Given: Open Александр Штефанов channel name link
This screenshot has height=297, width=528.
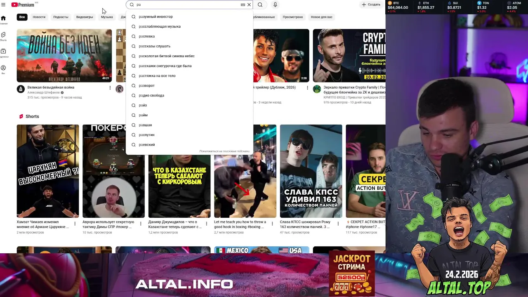Looking at the screenshot, I should 43,93.
